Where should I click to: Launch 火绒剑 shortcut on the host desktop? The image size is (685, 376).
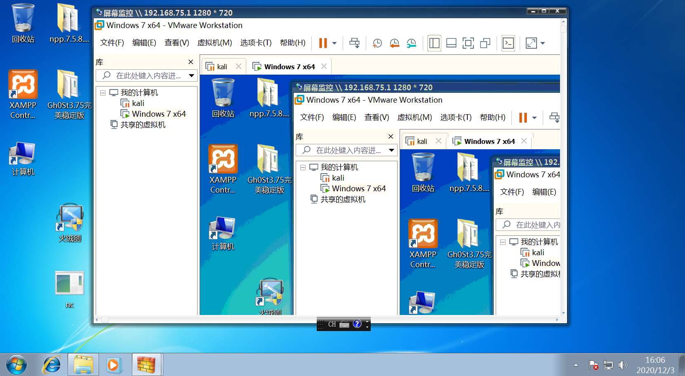pyautogui.click(x=70, y=223)
